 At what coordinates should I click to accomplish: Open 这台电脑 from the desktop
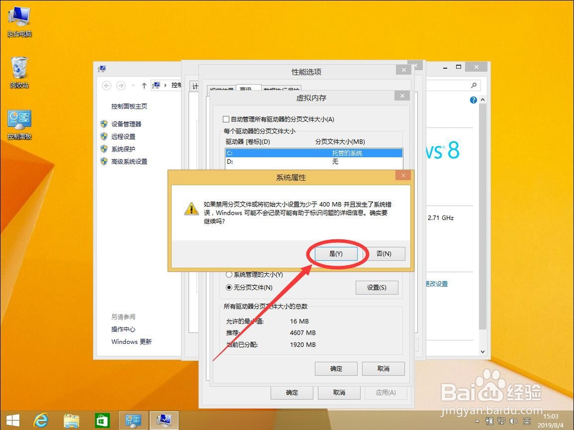tap(18, 17)
